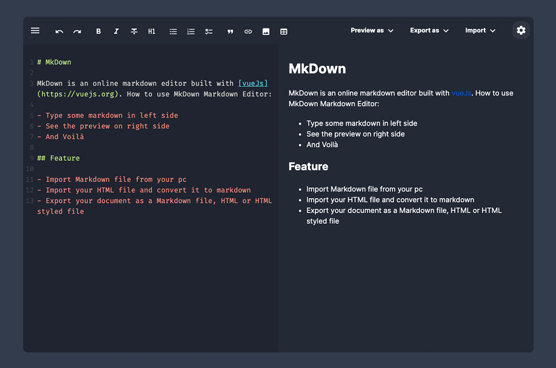Click the '## Feature' line in the editor
Image resolution: width=556 pixels, height=368 pixels.
58,158
